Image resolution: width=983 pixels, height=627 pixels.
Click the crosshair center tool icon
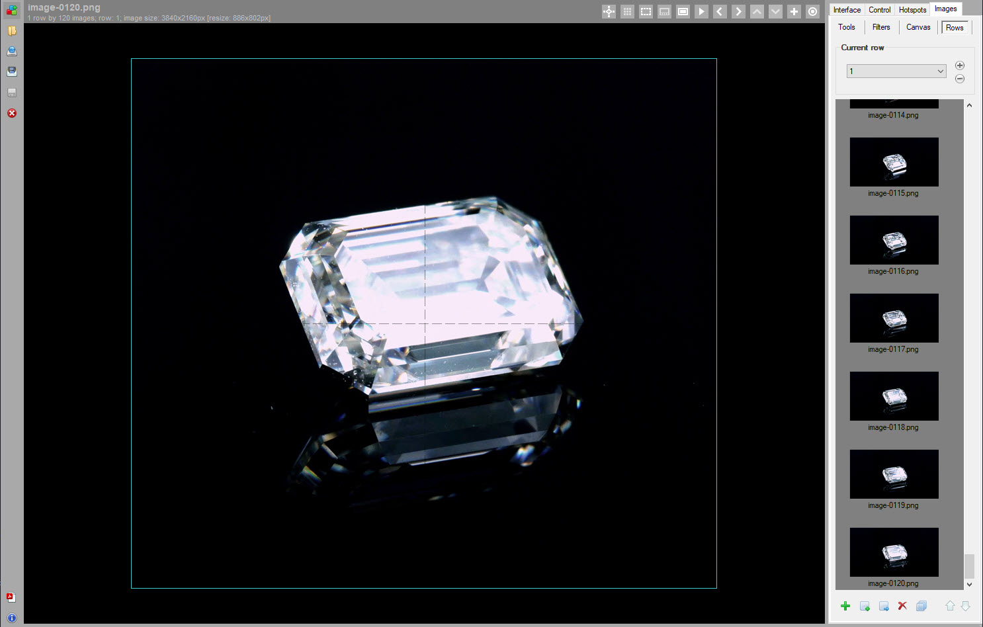pyautogui.click(x=609, y=11)
